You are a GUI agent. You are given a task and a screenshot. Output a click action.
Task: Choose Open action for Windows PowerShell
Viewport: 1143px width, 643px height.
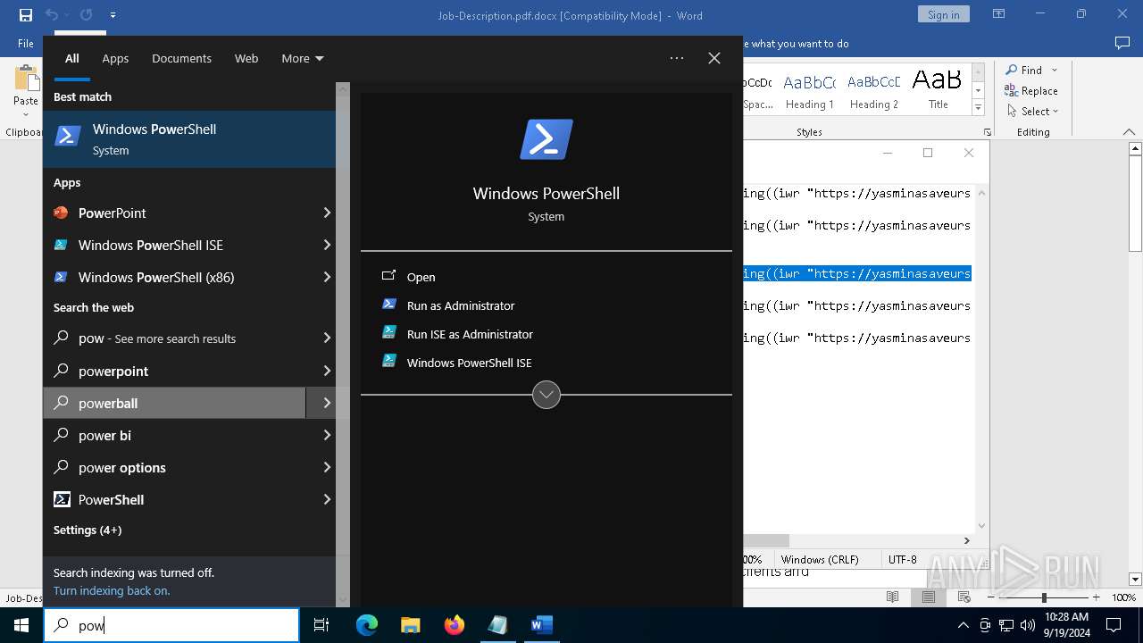(546, 277)
